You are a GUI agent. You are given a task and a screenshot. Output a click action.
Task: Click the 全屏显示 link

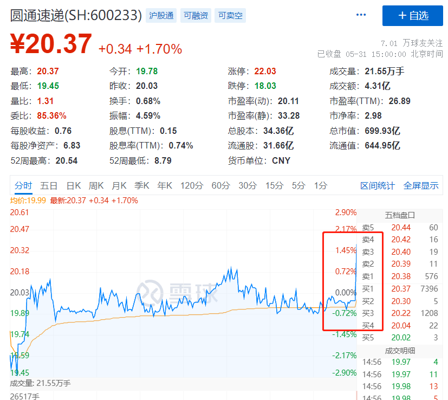click(421, 186)
